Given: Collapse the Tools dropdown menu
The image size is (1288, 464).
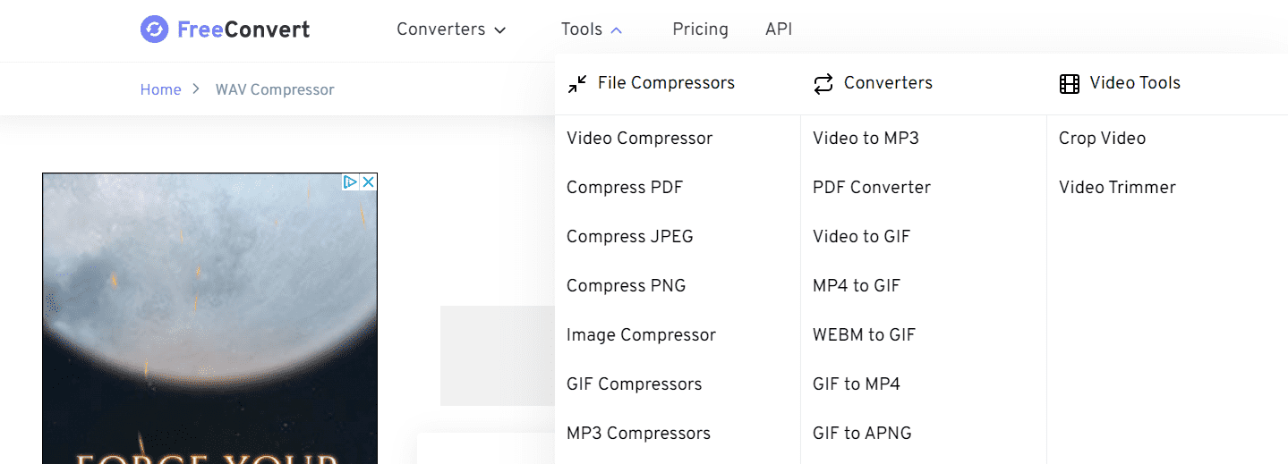Looking at the screenshot, I should point(591,30).
